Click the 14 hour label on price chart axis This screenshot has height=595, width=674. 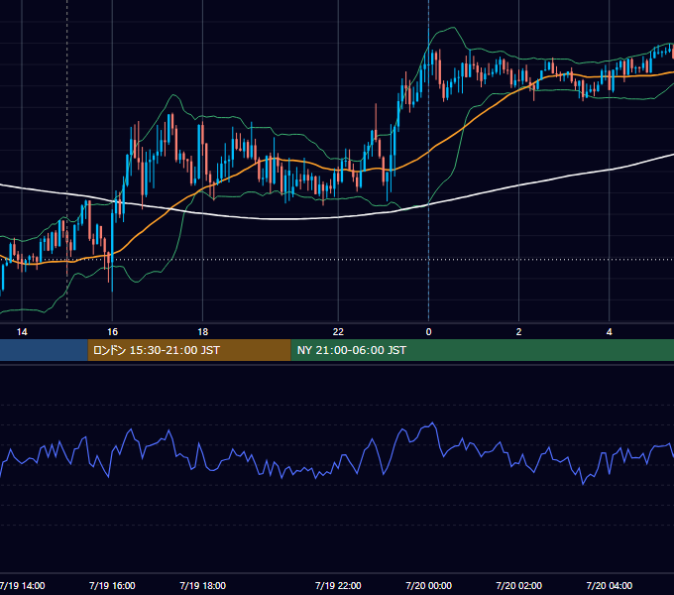tap(22, 332)
